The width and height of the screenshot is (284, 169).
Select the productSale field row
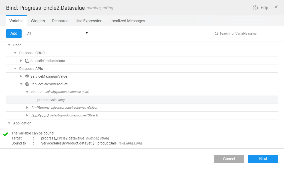click(47, 100)
